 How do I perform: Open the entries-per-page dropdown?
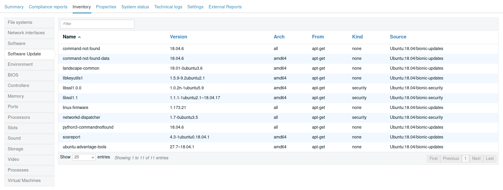click(84, 157)
